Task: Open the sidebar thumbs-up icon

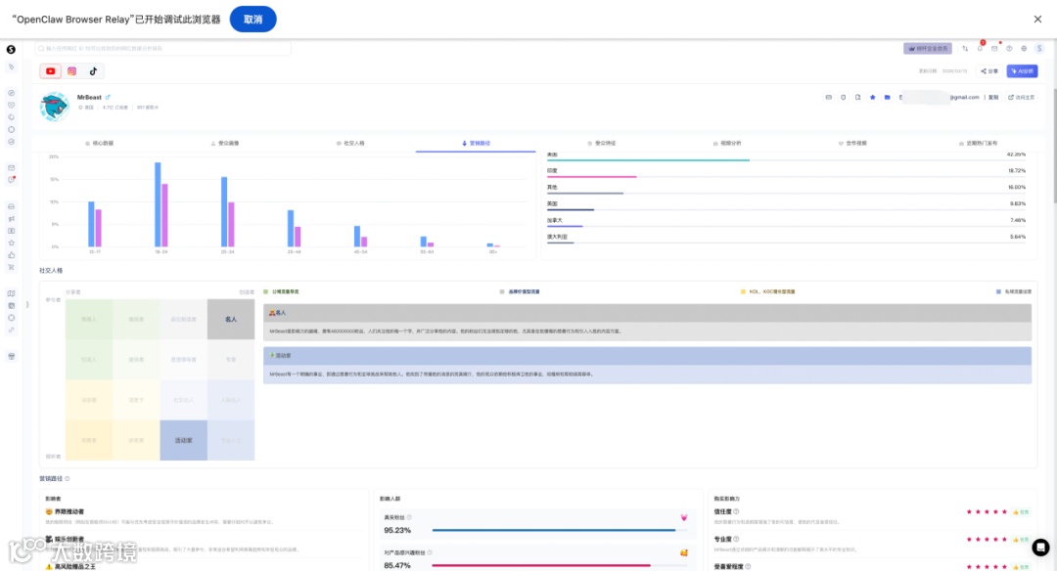Action: (x=12, y=254)
